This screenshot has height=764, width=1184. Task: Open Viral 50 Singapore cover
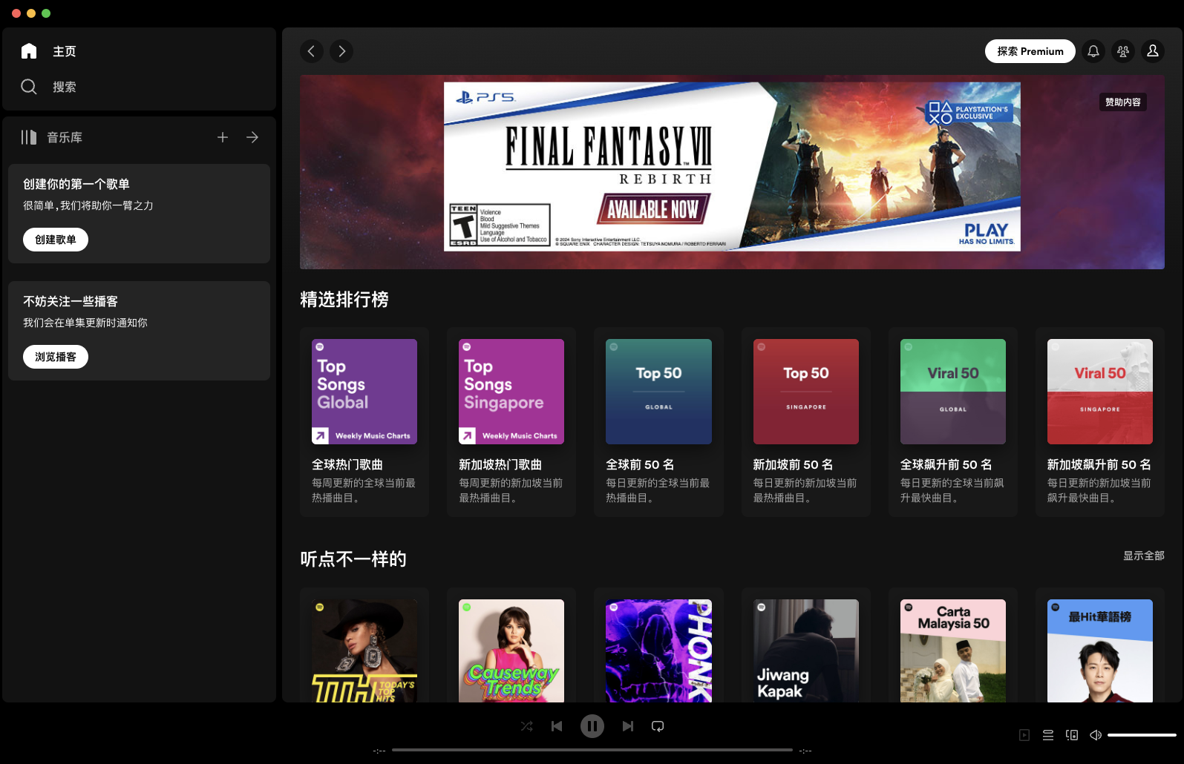coord(1100,392)
